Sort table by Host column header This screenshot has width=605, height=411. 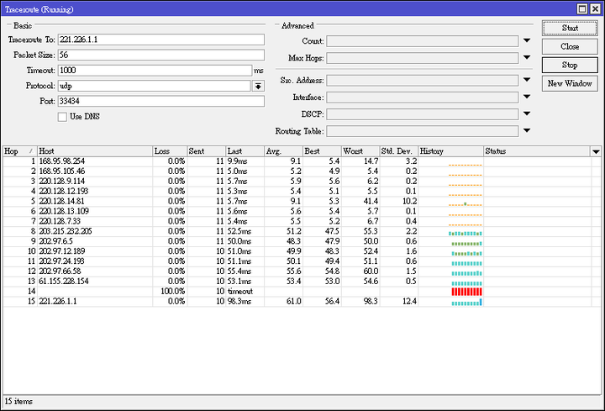(94, 151)
